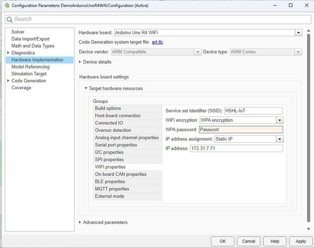Select the MQTT properties group

127,189
